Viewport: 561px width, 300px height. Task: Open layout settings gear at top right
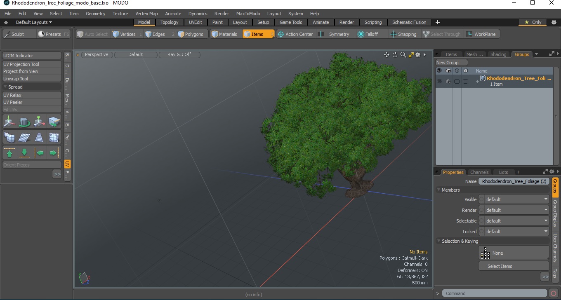tap(554, 22)
